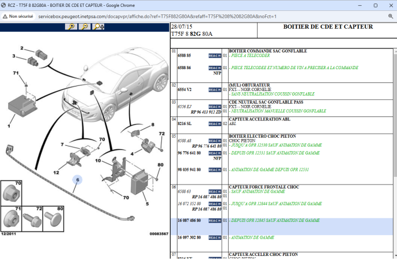Click scroll-up arrow of parts table scrollbar
Image resolution: width=397 pixels, height=260 pixels.
[395, 51]
